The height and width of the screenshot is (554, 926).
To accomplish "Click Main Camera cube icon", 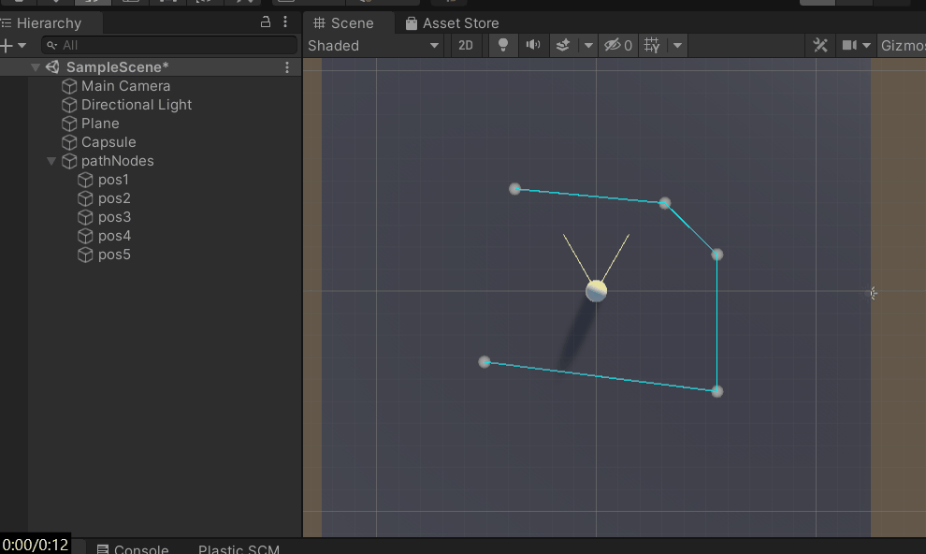I will click(69, 86).
